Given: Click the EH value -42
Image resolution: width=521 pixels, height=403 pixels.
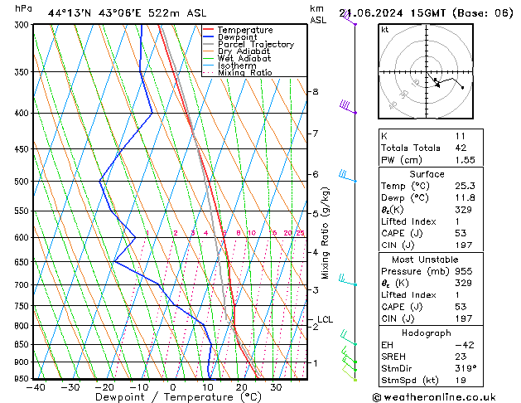Looking at the screenshot, I should coord(465,345).
